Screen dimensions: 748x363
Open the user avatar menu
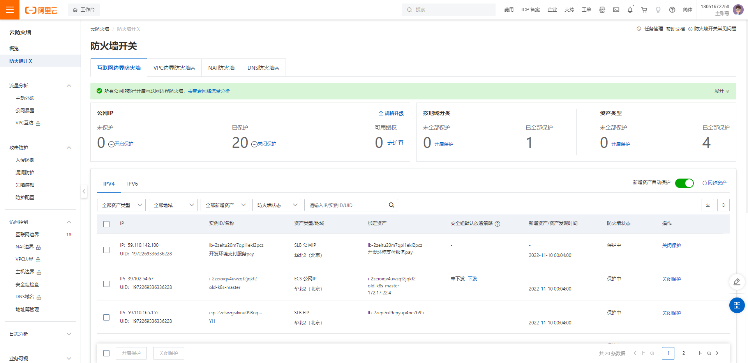[738, 10]
